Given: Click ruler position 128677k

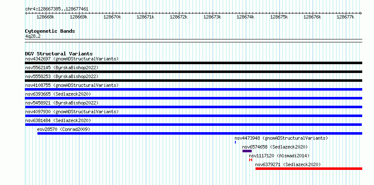Looking at the screenshot, I should coord(345,17).
